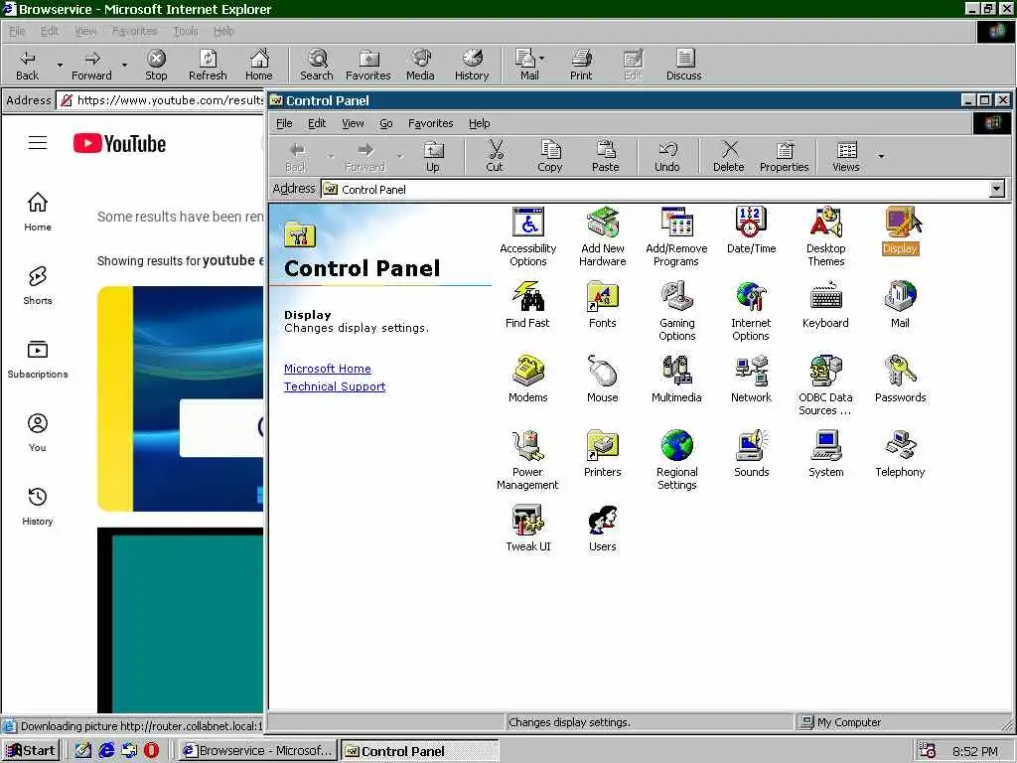The image size is (1017, 763).
Task: Open the Passwords applet
Action: (x=900, y=380)
